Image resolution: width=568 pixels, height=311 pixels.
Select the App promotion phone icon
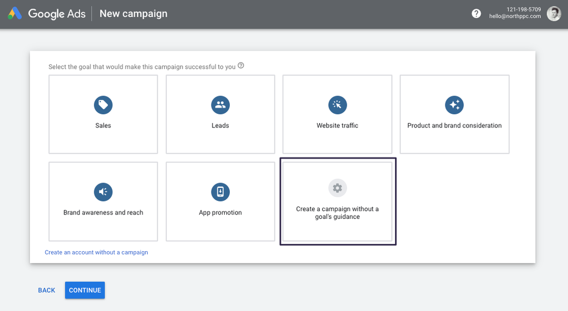pos(220,192)
